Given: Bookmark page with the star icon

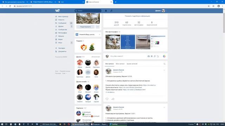Looking at the screenshot, I should (x=208, y=6).
